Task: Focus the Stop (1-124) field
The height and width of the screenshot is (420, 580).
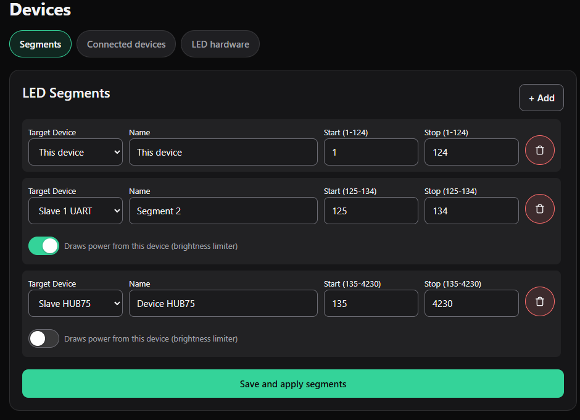Action: [x=471, y=152]
